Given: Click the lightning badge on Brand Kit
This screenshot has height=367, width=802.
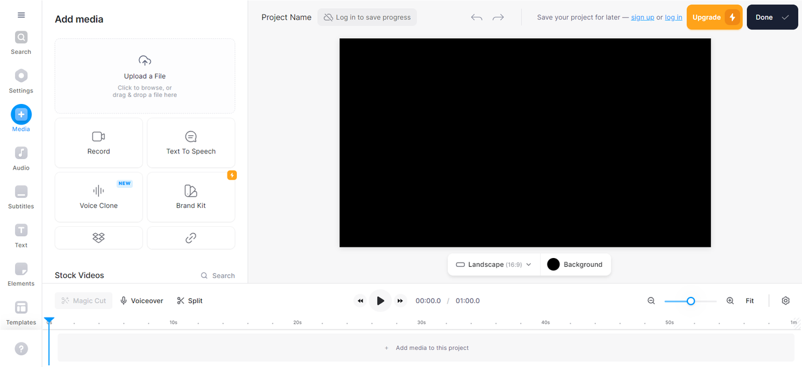Looking at the screenshot, I should 232,175.
